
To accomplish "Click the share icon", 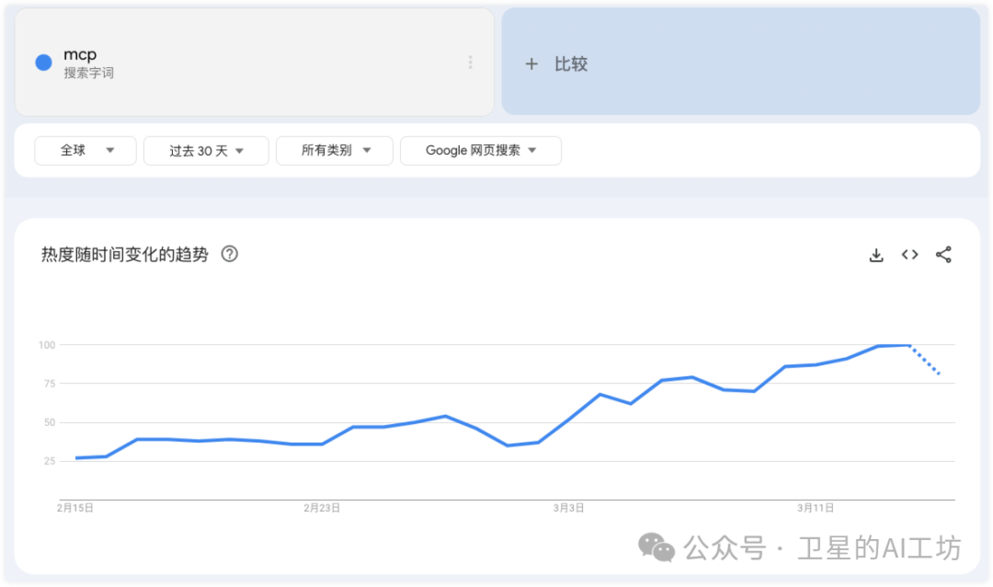I will pos(943,255).
